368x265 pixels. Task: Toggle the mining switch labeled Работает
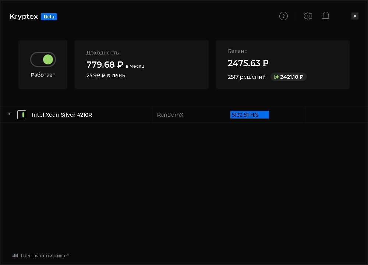point(43,59)
